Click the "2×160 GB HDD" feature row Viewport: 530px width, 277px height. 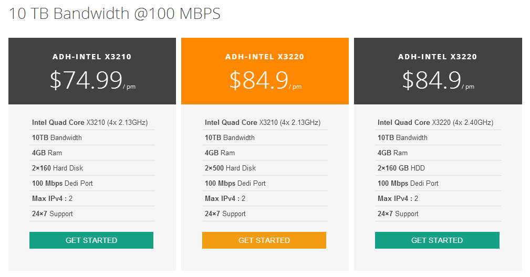(x=401, y=168)
